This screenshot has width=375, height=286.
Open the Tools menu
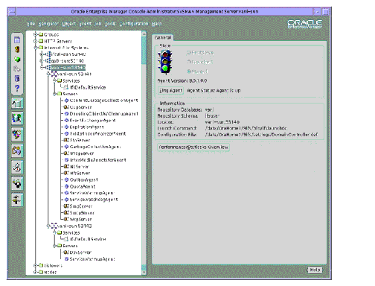(x=110, y=24)
